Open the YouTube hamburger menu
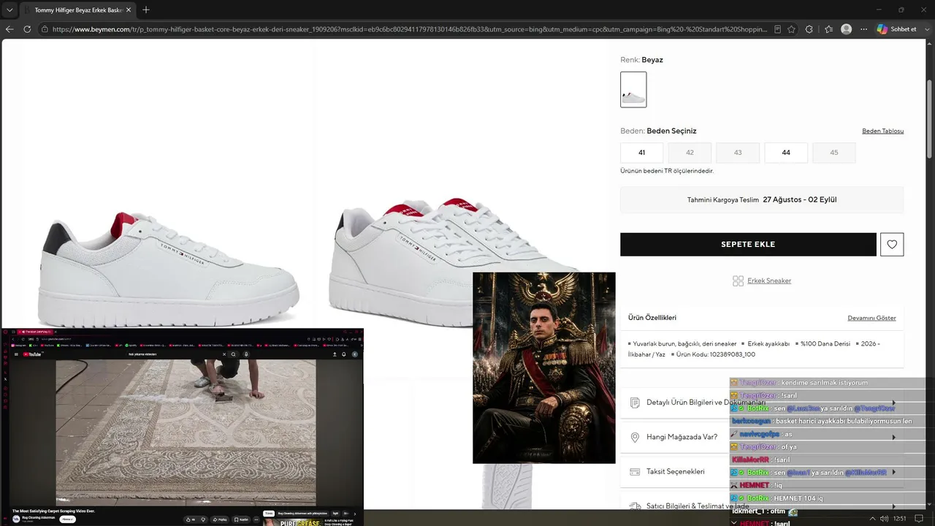Image resolution: width=935 pixels, height=526 pixels. coord(16,354)
